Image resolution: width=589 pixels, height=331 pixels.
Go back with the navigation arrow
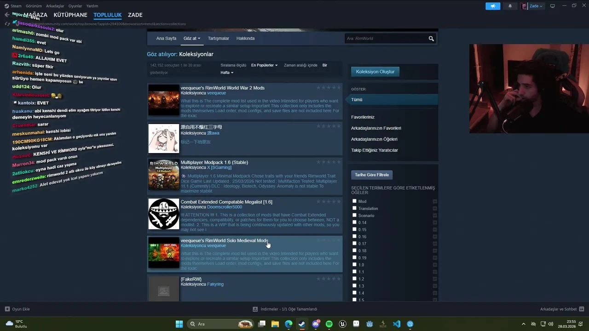click(6, 15)
